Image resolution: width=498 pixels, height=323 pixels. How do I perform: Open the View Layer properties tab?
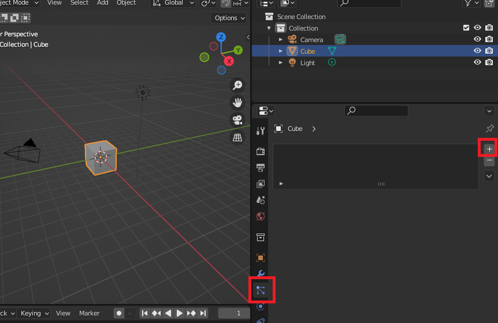pyautogui.click(x=261, y=184)
